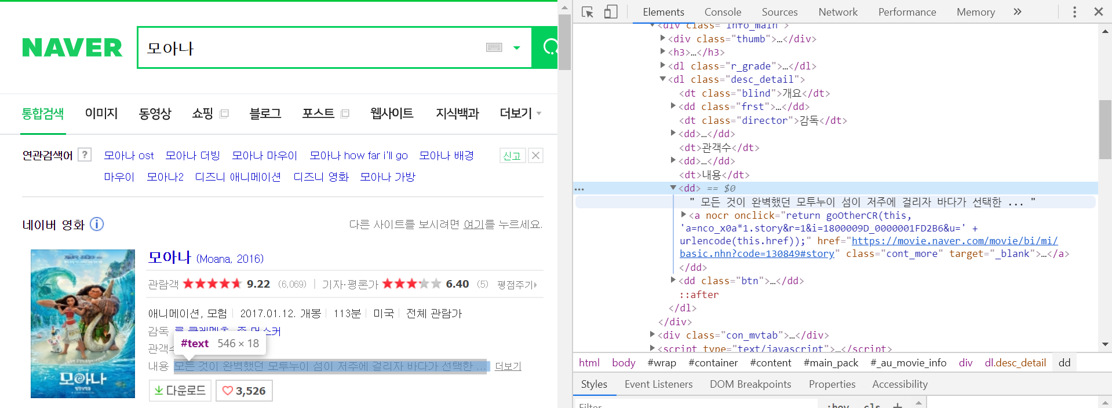Click the 더보기 link after the plot summary
Image resolution: width=1112 pixels, height=408 pixels.
point(508,366)
